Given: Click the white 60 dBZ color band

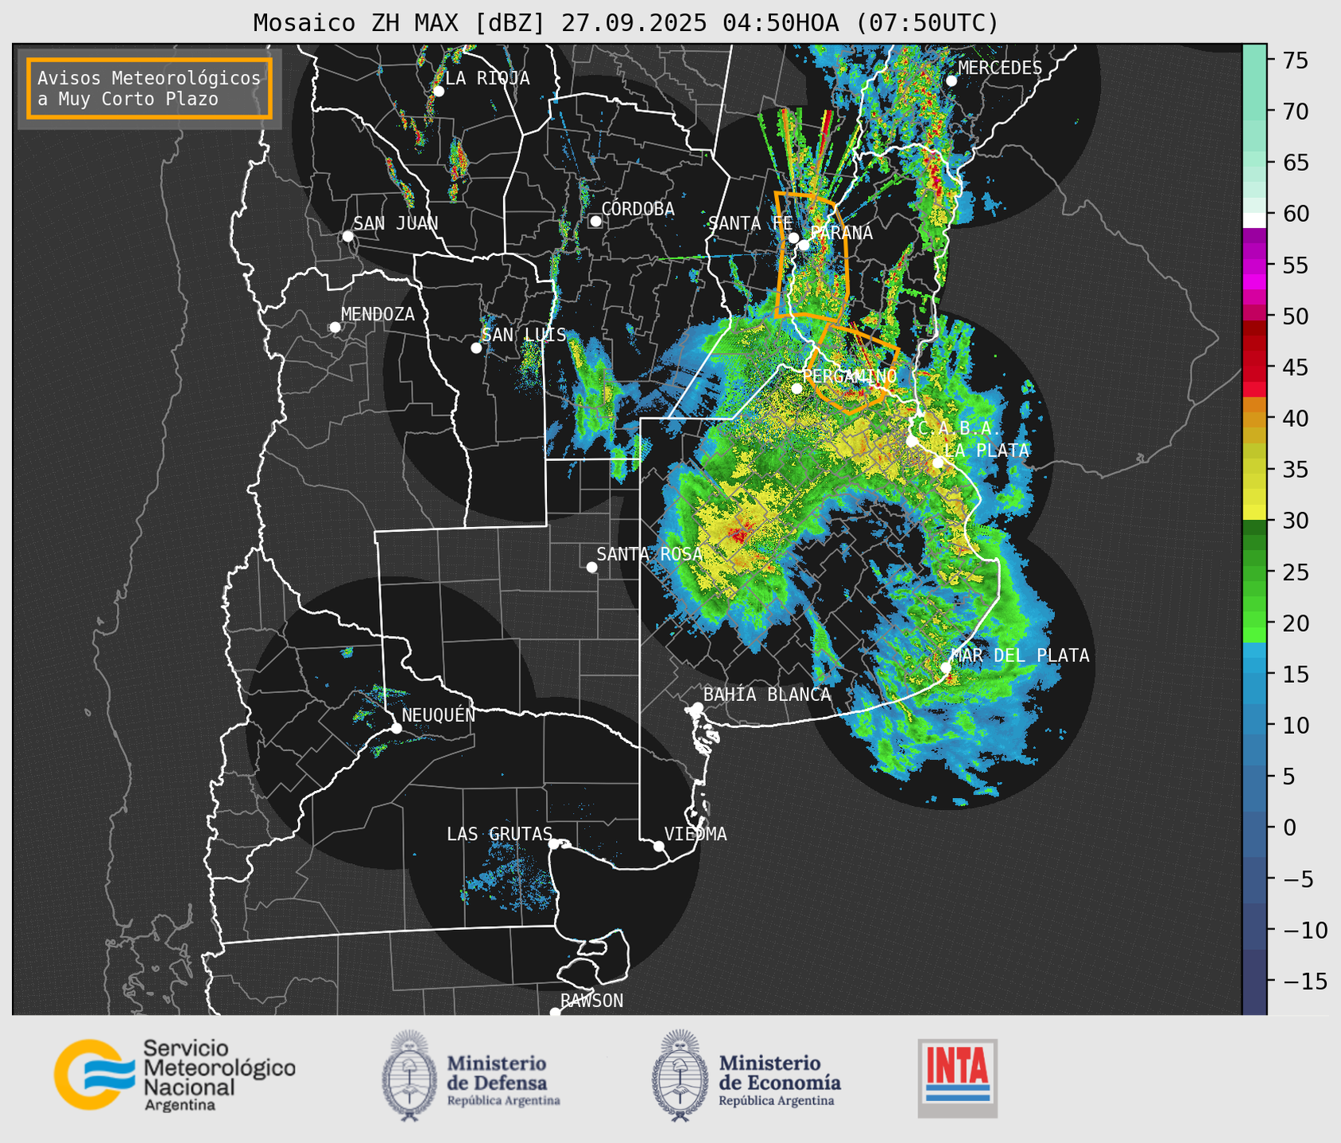Looking at the screenshot, I should click(1254, 219).
